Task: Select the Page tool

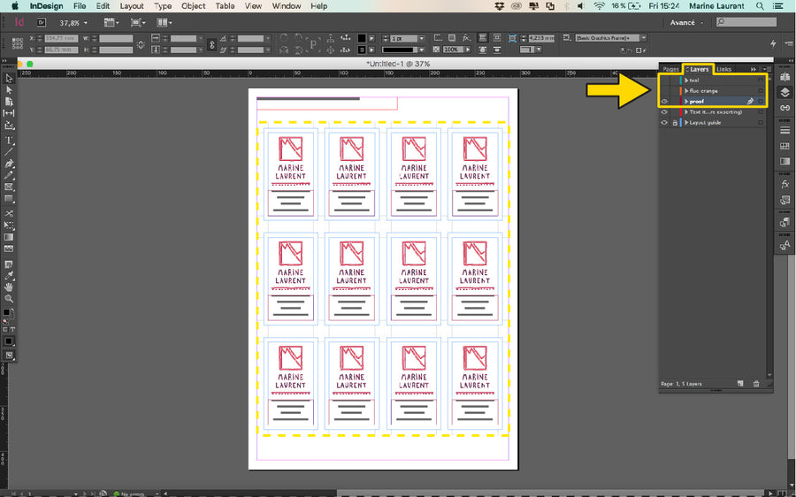Action: tap(9, 102)
